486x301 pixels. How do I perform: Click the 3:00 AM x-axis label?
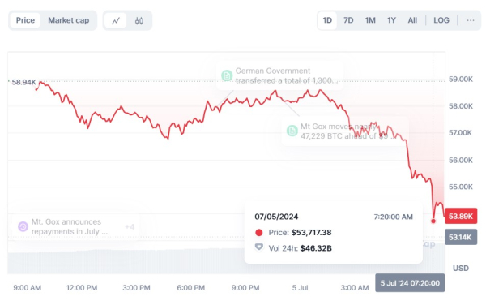point(355,288)
